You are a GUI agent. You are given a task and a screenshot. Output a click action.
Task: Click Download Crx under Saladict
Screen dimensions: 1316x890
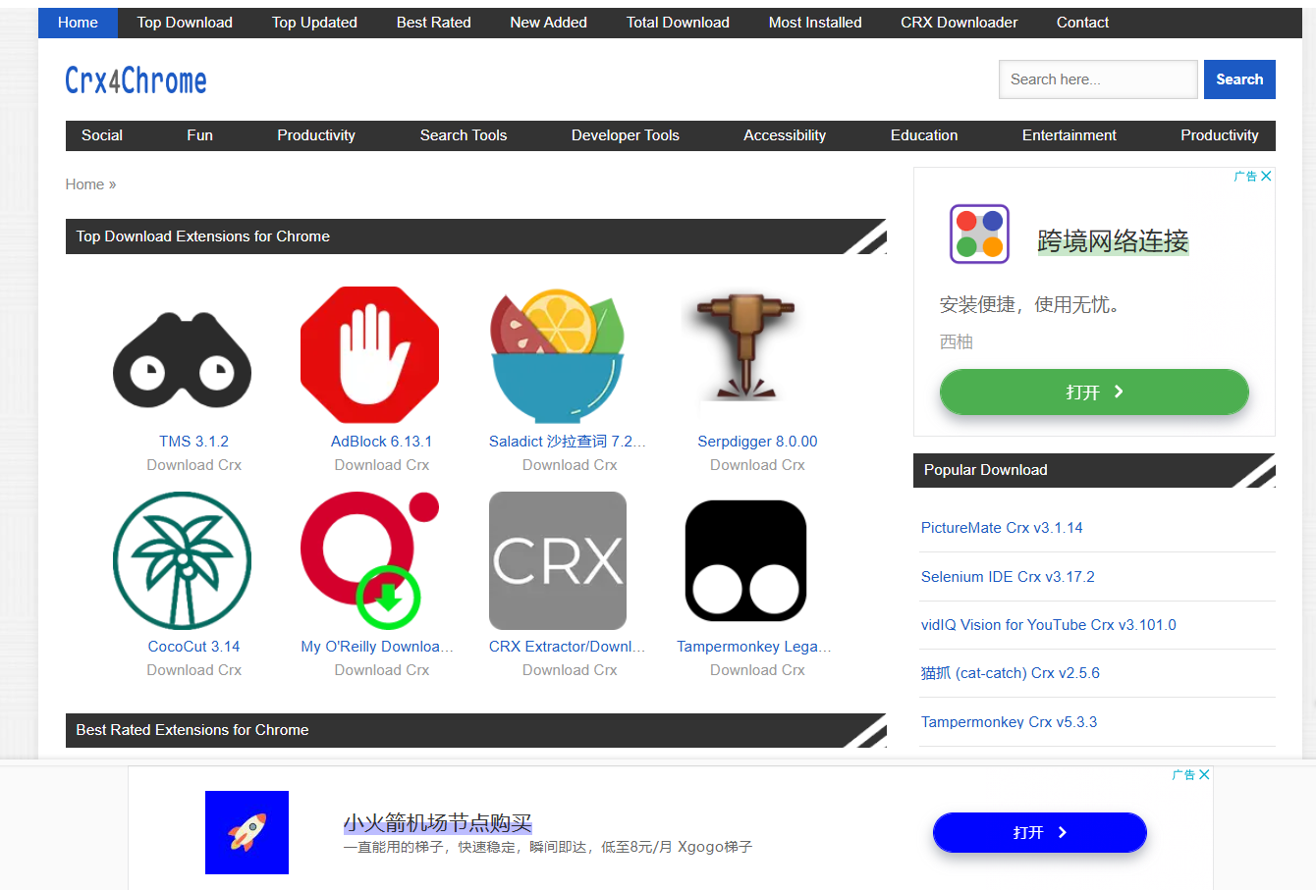click(x=570, y=465)
